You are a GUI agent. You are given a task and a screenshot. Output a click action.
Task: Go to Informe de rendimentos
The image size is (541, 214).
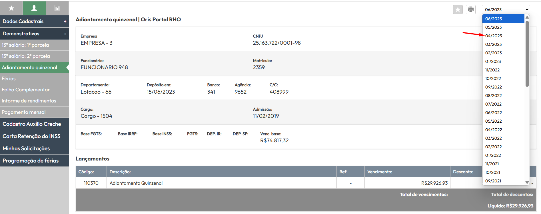click(x=29, y=101)
